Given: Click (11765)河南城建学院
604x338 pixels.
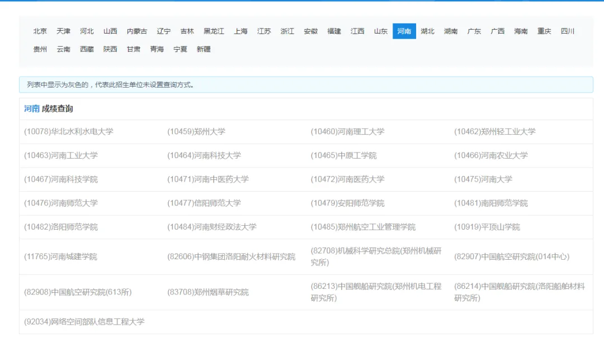Looking at the screenshot, I should pos(60,257).
